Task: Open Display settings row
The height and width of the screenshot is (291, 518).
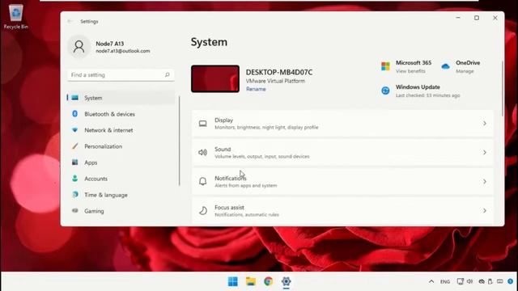Action: point(342,124)
